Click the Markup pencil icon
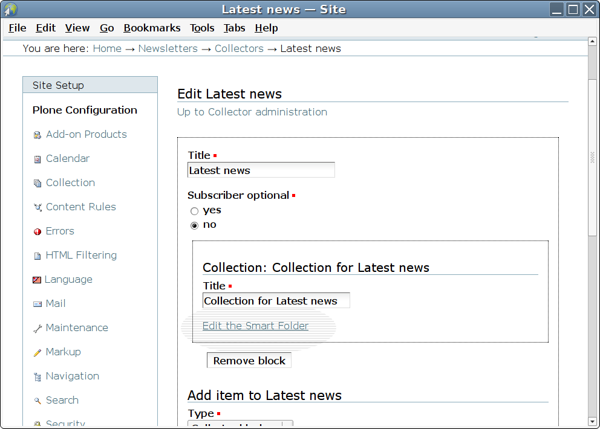The image size is (600, 429). coord(37,352)
